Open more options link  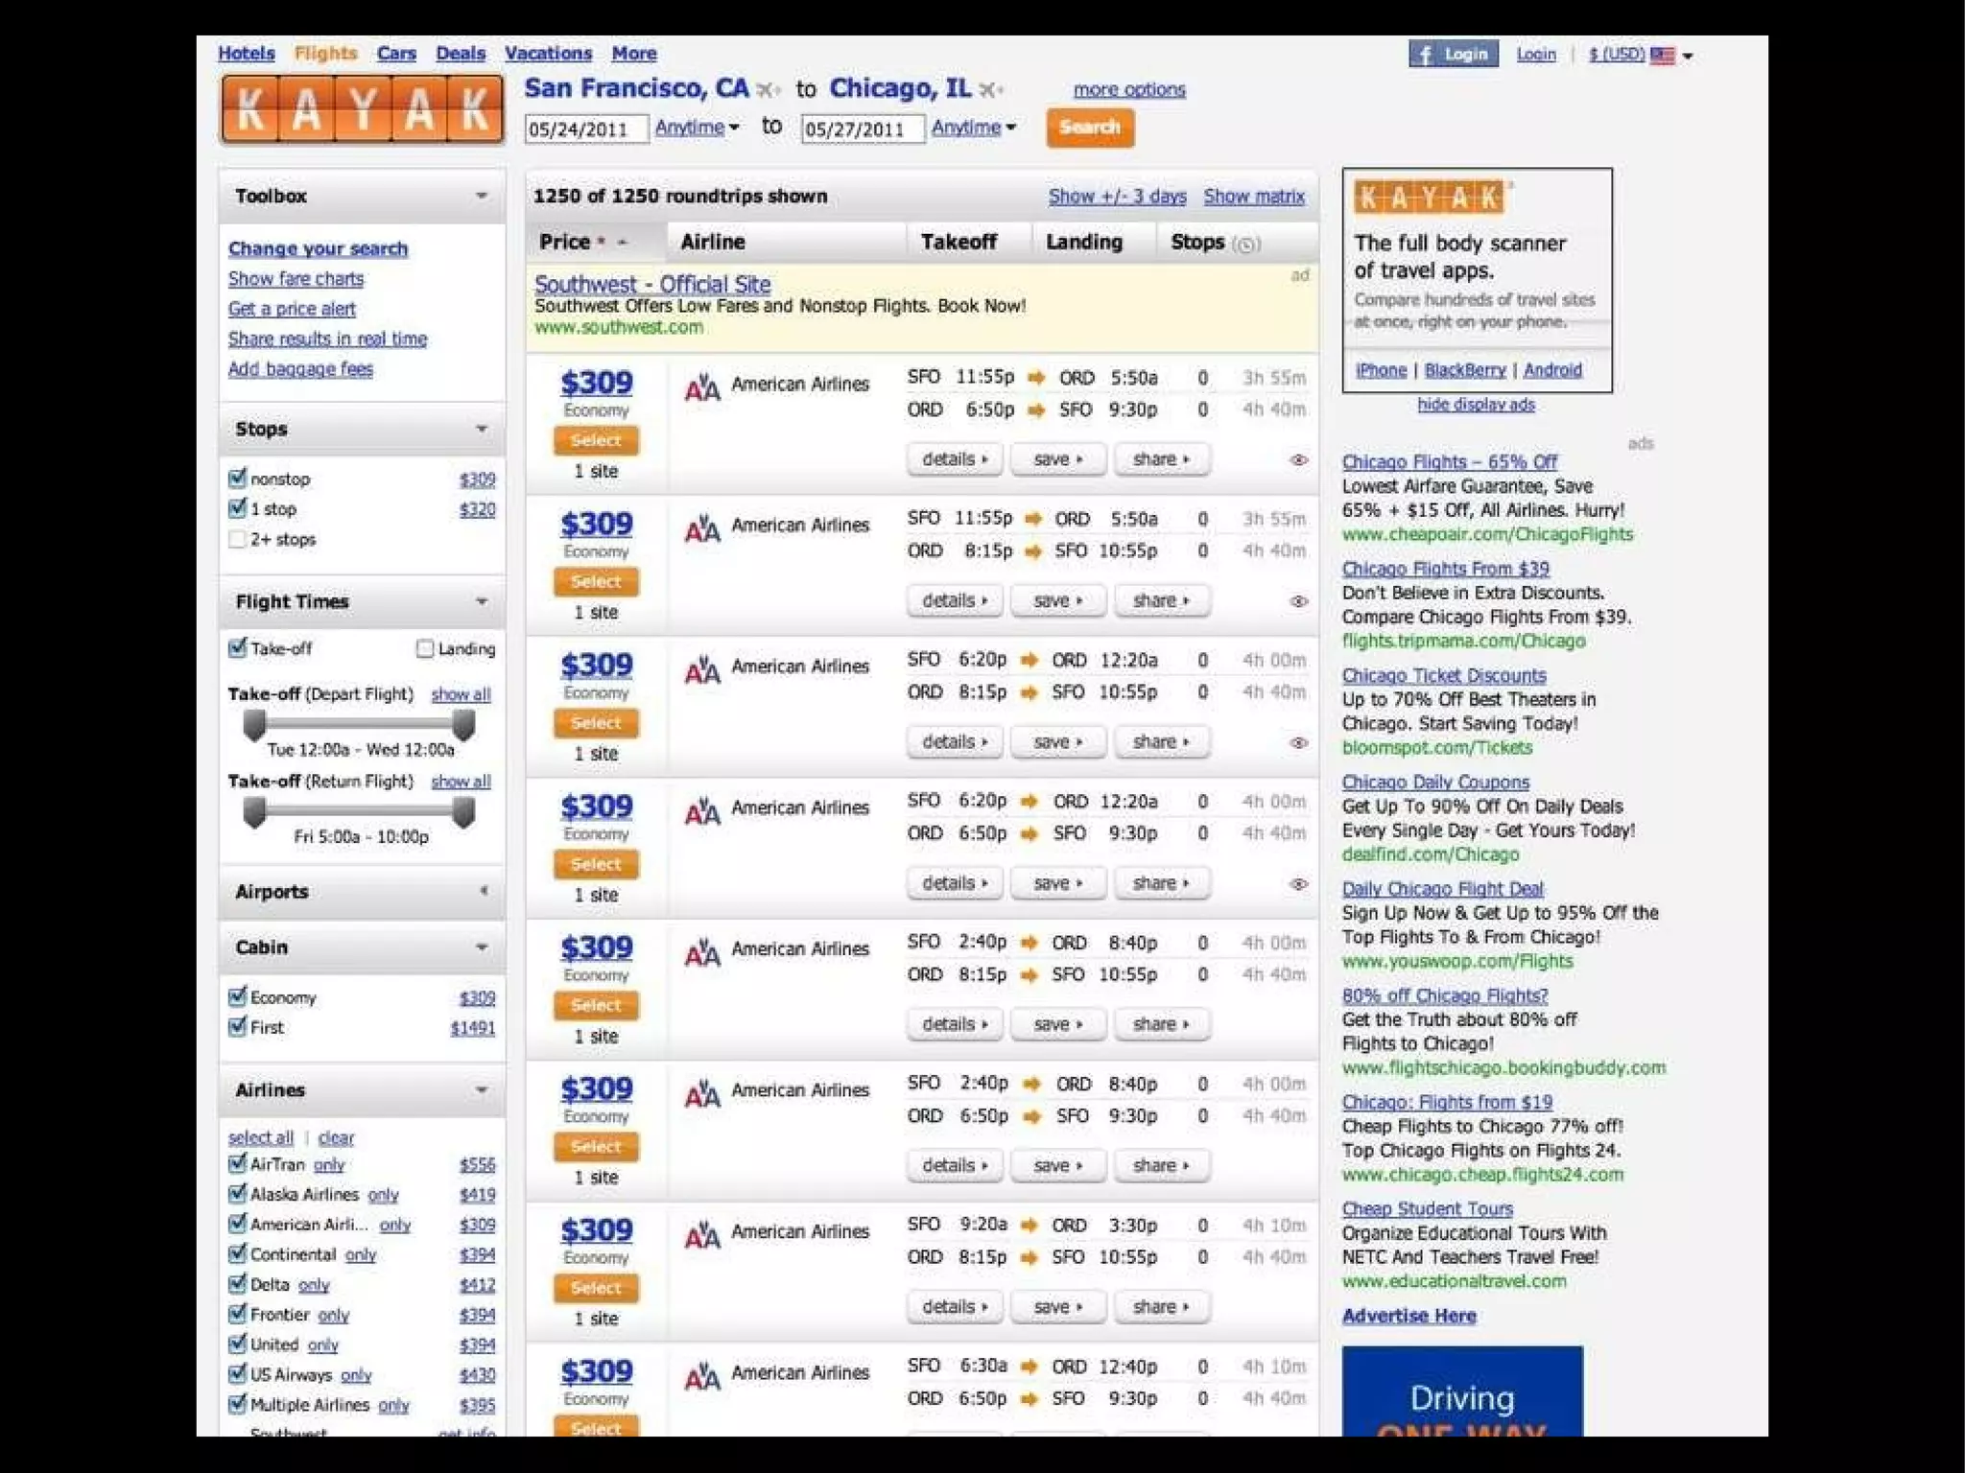(1129, 90)
